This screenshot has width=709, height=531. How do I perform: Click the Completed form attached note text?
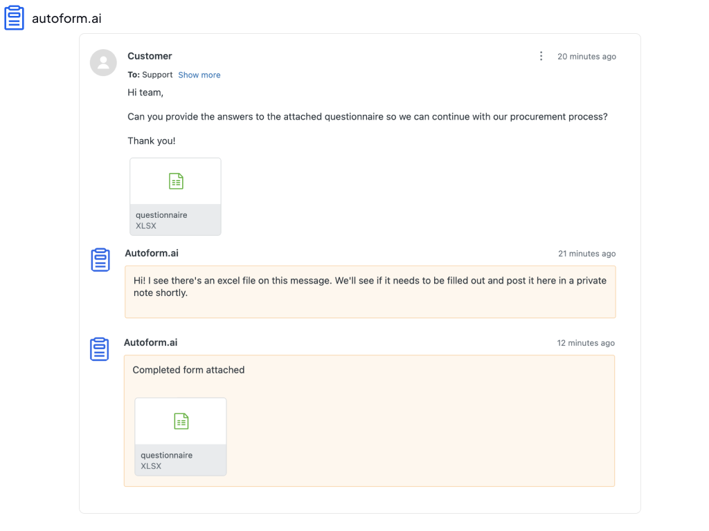coord(188,370)
